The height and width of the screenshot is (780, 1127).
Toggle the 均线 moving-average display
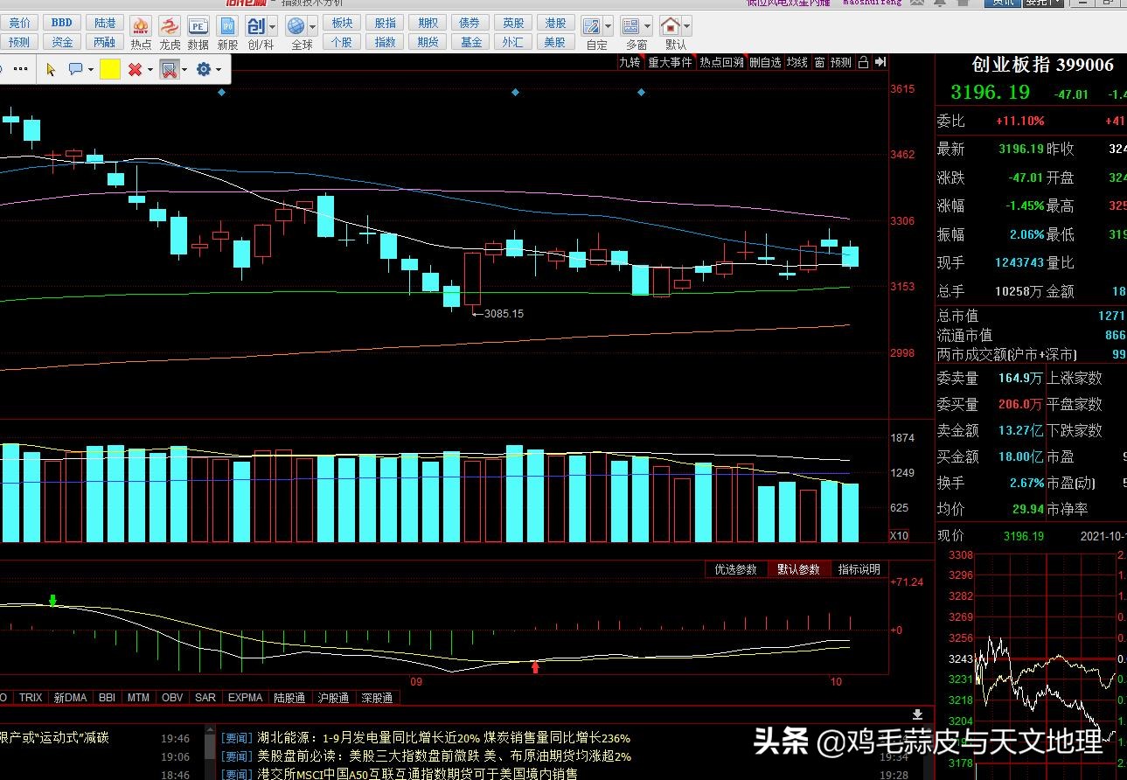pyautogui.click(x=797, y=62)
